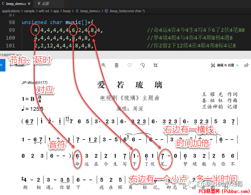Click the share icon in Photos toolbar
This screenshot has width=251, height=195.
[246, 65]
